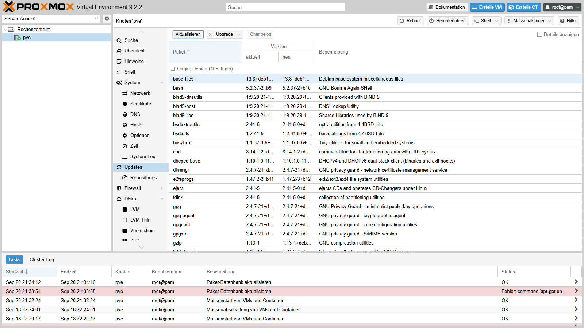Screen dimensions: 584x328
Task: Click the Herunterfahren shutdown button
Action: (448, 21)
